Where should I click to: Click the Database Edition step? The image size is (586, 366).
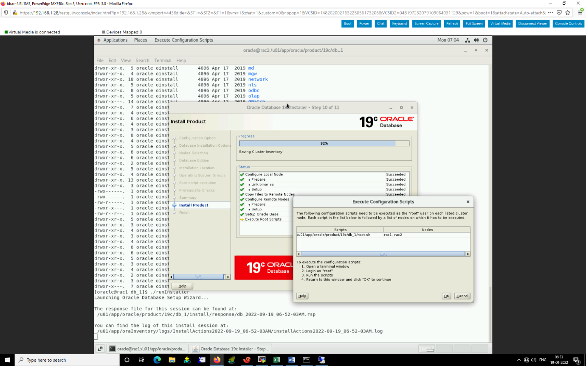[194, 160]
